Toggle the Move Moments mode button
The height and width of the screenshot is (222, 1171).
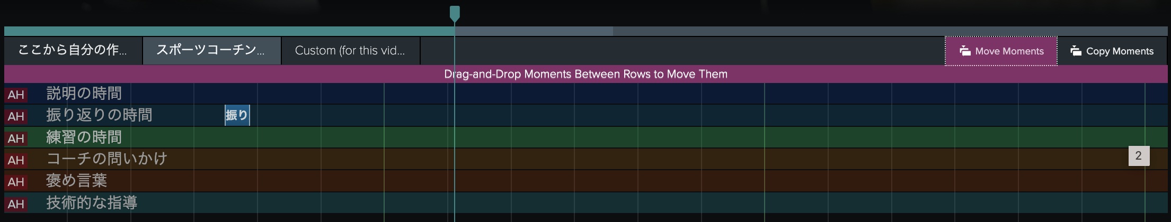(1001, 51)
